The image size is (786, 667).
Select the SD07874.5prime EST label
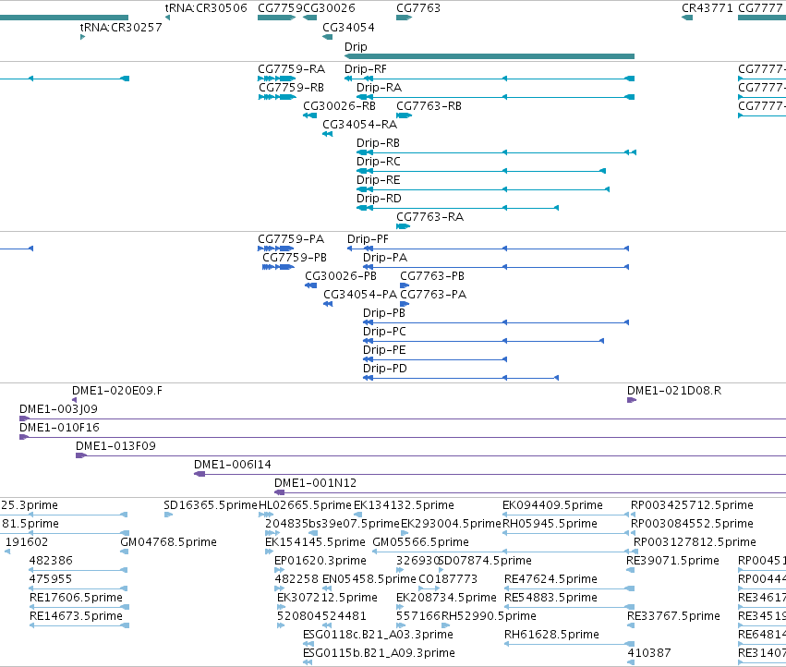point(485,561)
